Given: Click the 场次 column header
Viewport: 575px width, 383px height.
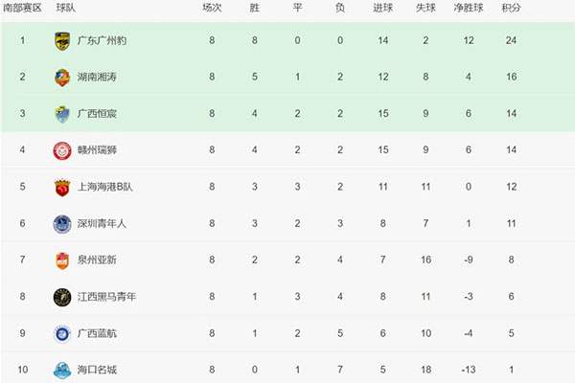Looking at the screenshot, I should (211, 9).
